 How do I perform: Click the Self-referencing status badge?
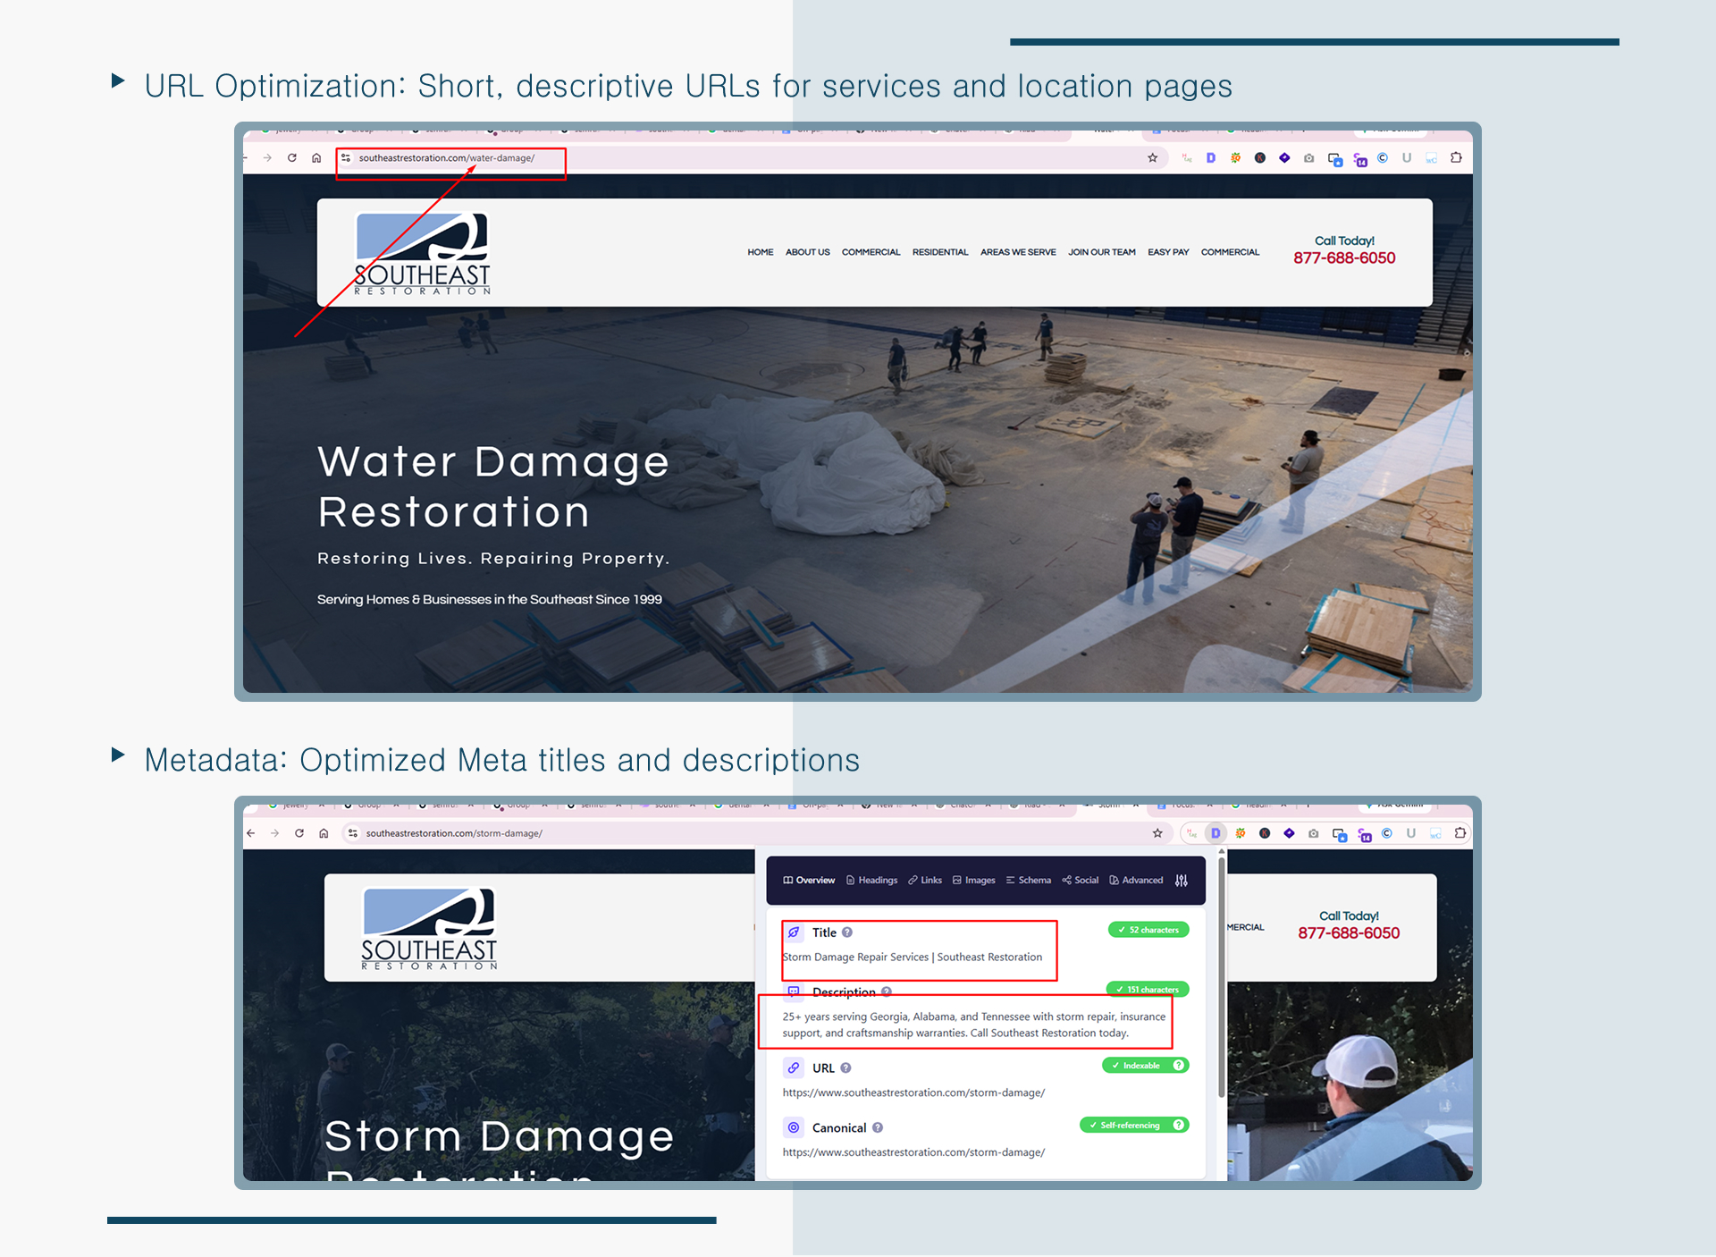(1134, 1126)
